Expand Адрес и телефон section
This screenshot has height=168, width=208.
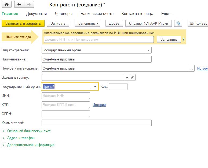coord(4,138)
